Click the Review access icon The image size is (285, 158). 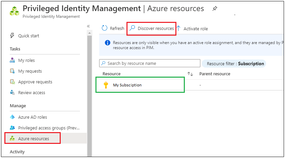[x=12, y=92]
